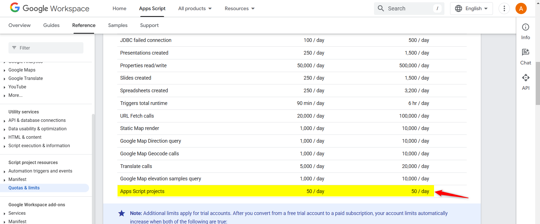540x224 pixels.
Task: Switch to the Support tab
Action: (149, 25)
